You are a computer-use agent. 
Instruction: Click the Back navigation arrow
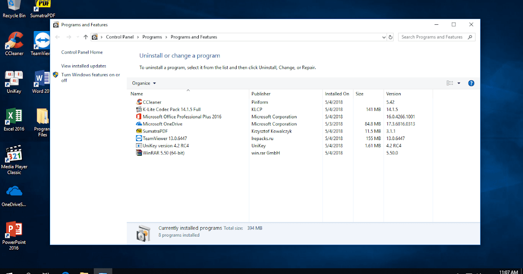pos(57,37)
